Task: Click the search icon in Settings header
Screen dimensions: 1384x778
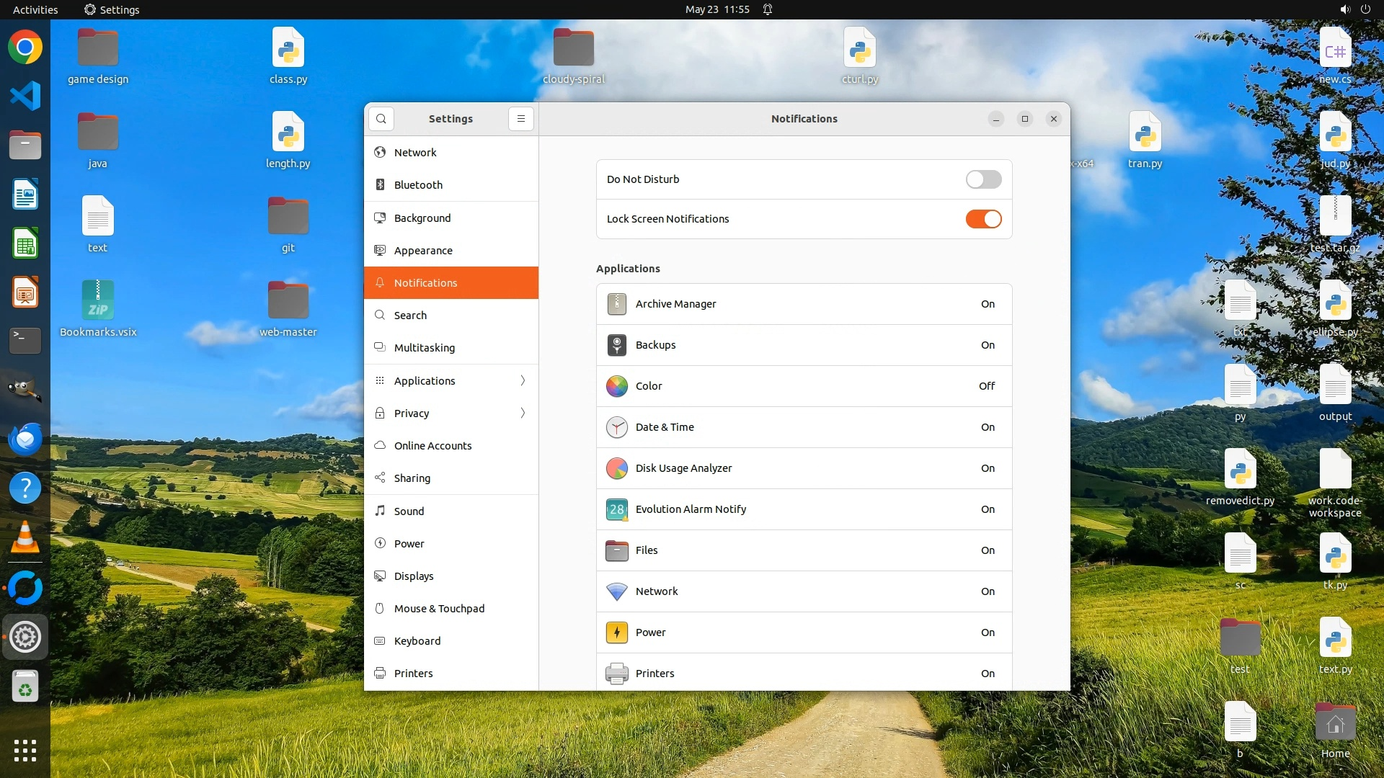Action: [x=381, y=119]
